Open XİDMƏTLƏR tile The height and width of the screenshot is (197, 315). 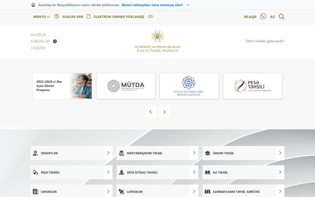pyautogui.click(x=71, y=153)
